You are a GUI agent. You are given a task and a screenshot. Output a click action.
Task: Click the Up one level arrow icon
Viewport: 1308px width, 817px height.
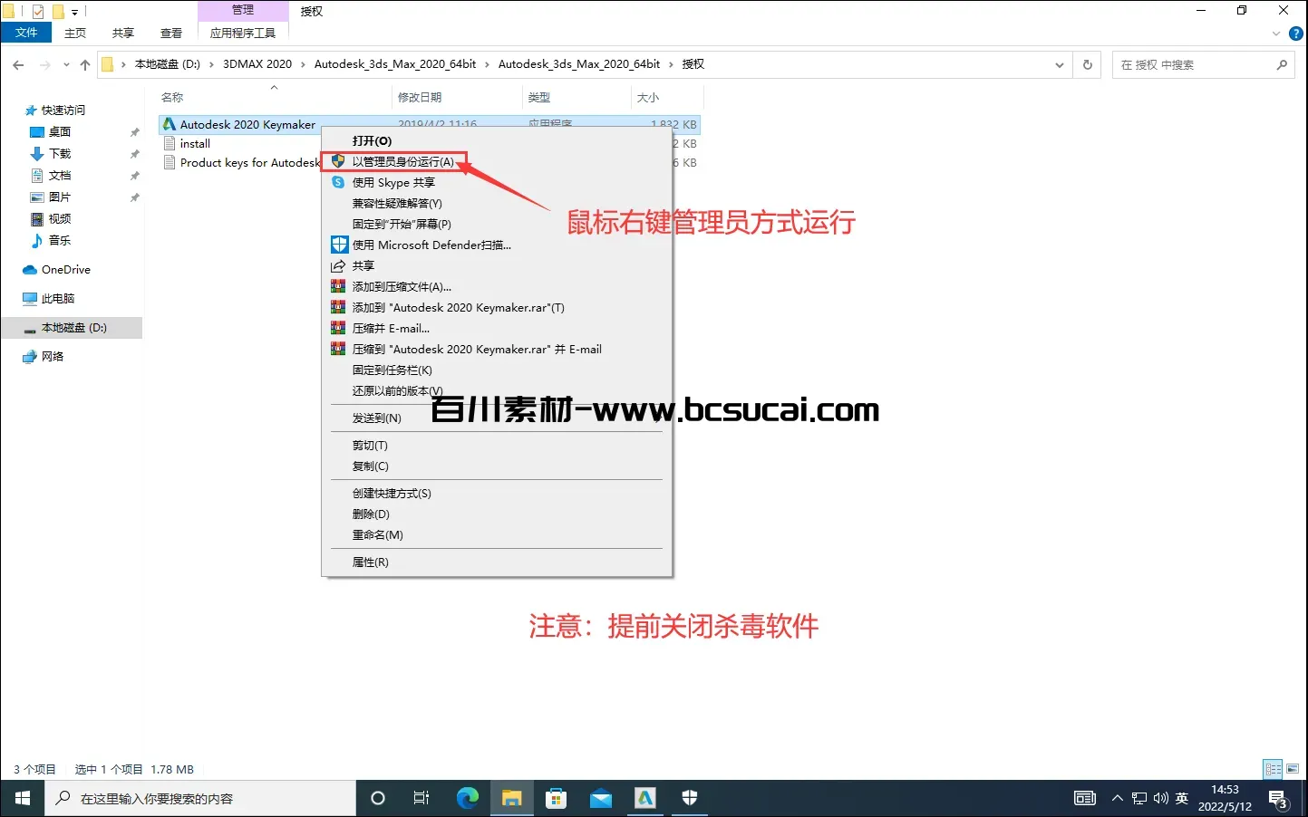tap(85, 65)
